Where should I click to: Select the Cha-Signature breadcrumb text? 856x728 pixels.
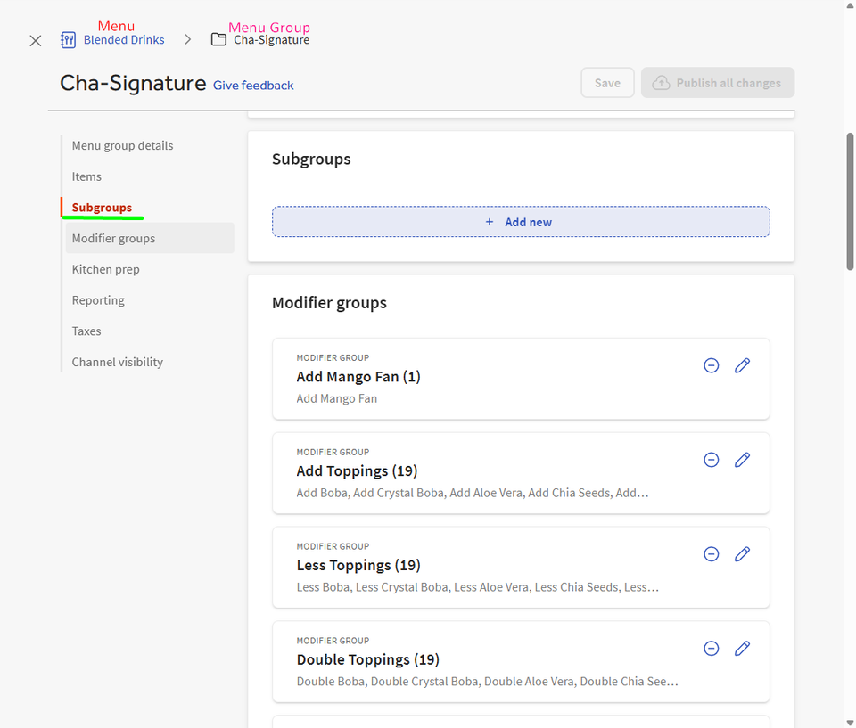(x=271, y=40)
